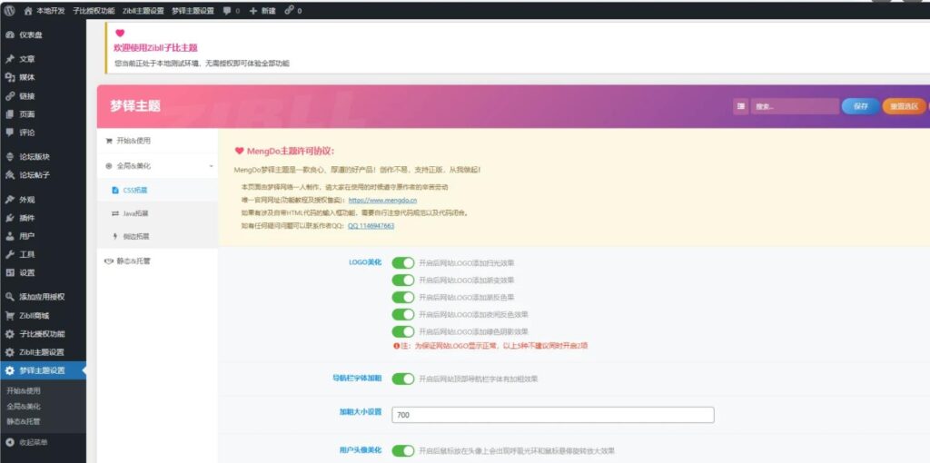
Task: Click the red warning note under LOGO toggles
Action: pyautogui.click(x=490, y=346)
